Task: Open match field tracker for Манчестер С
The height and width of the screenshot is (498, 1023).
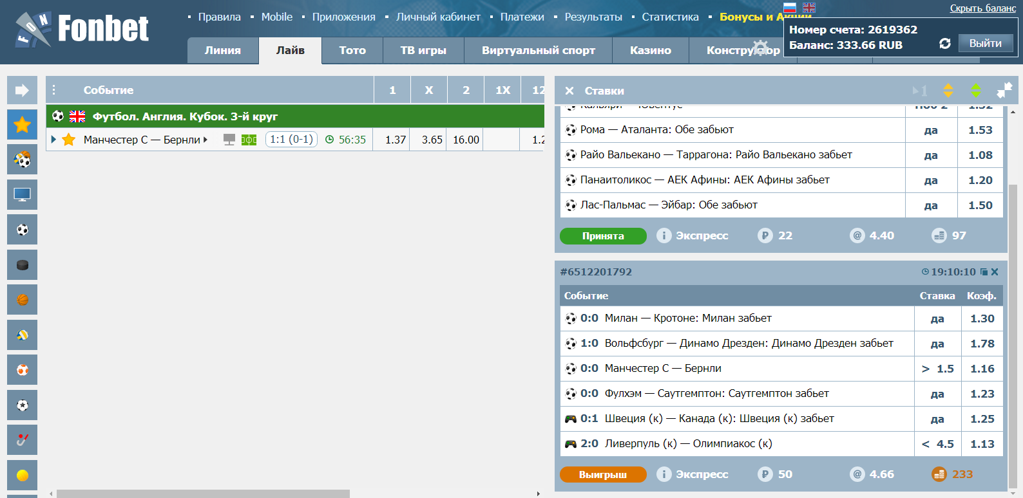Action: pyautogui.click(x=249, y=140)
